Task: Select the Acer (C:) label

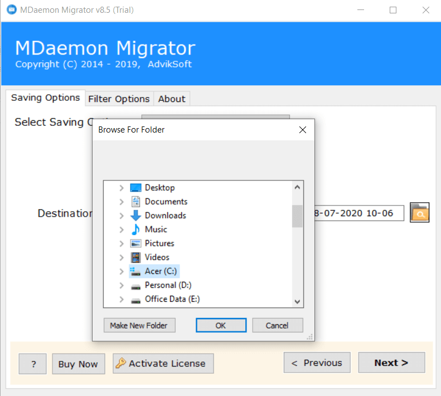Action: 161,271
